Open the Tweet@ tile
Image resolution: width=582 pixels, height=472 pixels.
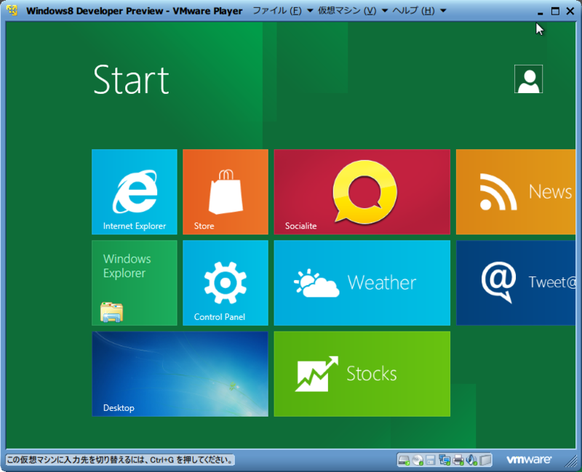[516, 283]
